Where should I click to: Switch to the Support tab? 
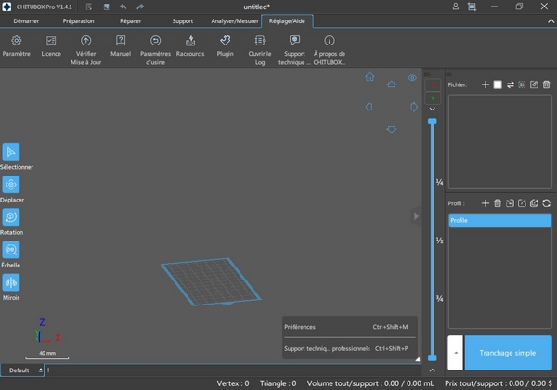183,21
